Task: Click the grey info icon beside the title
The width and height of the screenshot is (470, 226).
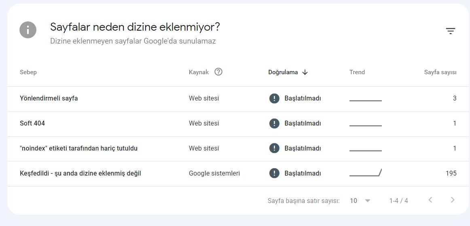Action: 28,29
